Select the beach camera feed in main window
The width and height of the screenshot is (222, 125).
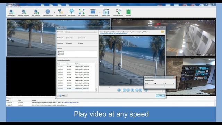coord(31,37)
